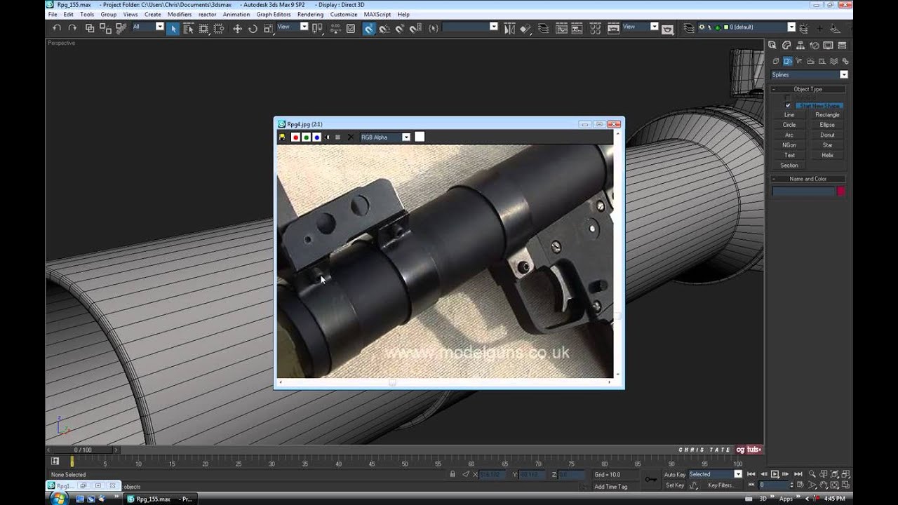This screenshot has width=898, height=505.
Task: Open Select by Name tool
Action: 188,28
